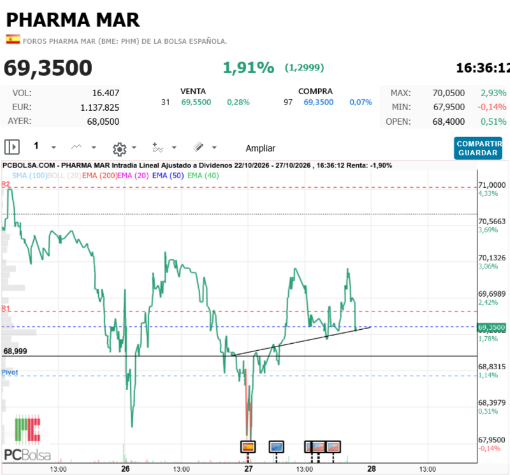
Task: Click the COMPRA price 69,3500
Action: tap(318, 103)
